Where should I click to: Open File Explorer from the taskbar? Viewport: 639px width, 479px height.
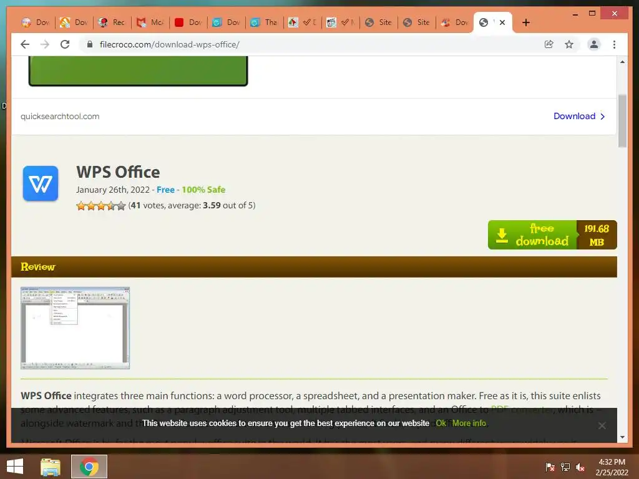(51, 467)
